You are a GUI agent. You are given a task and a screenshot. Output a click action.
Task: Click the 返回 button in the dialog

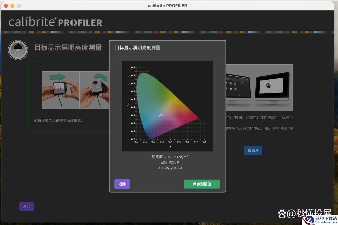[122, 184]
